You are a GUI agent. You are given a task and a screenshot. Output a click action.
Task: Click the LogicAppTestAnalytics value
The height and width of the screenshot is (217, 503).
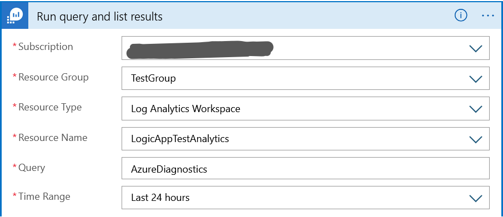pos(180,139)
